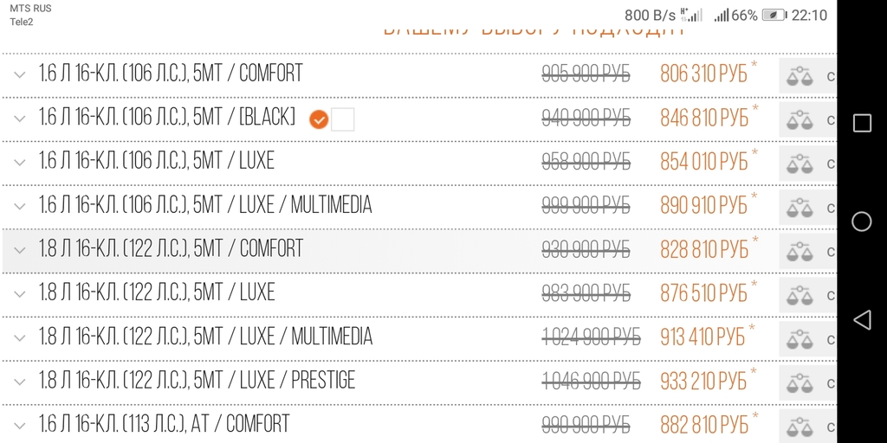
Task: Tap the Android home circle button
Action: coord(862,221)
